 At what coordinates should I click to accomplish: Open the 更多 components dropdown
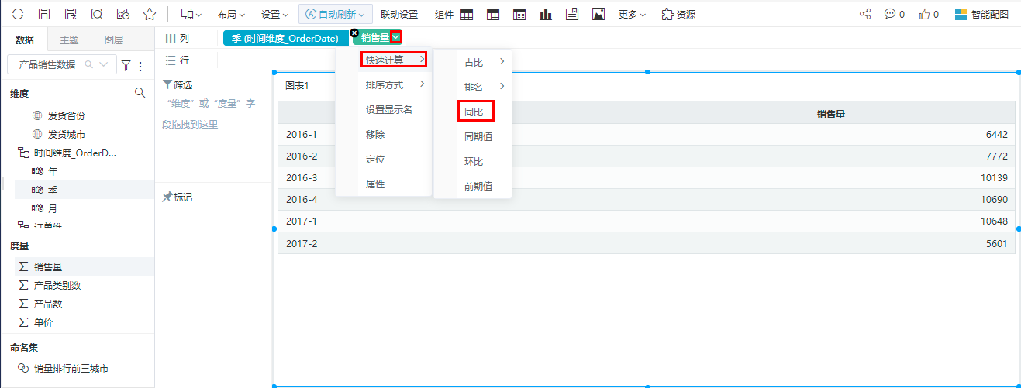point(633,14)
